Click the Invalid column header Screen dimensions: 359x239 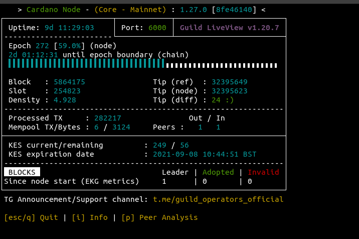tap(263, 172)
